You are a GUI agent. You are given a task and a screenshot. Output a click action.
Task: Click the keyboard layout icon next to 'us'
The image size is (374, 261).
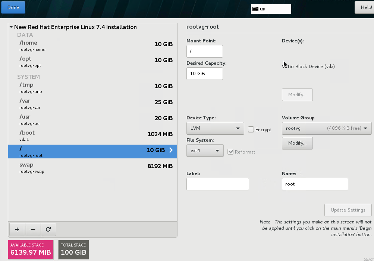255,9
